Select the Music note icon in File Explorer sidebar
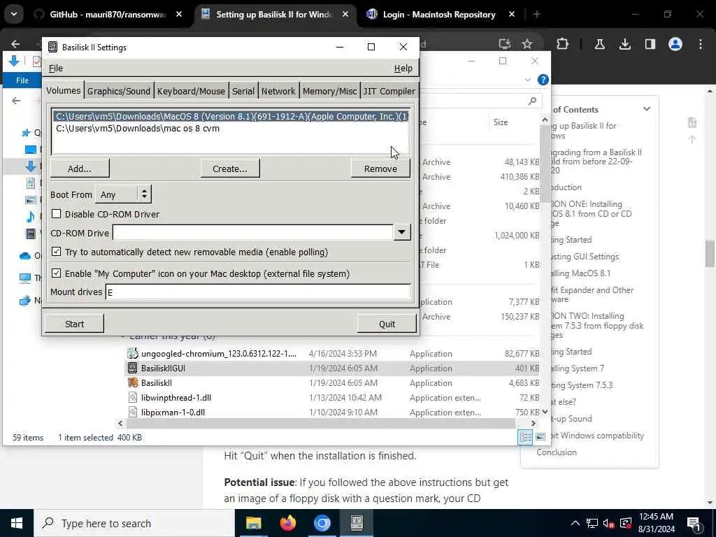The width and height of the screenshot is (716, 537). click(31, 217)
